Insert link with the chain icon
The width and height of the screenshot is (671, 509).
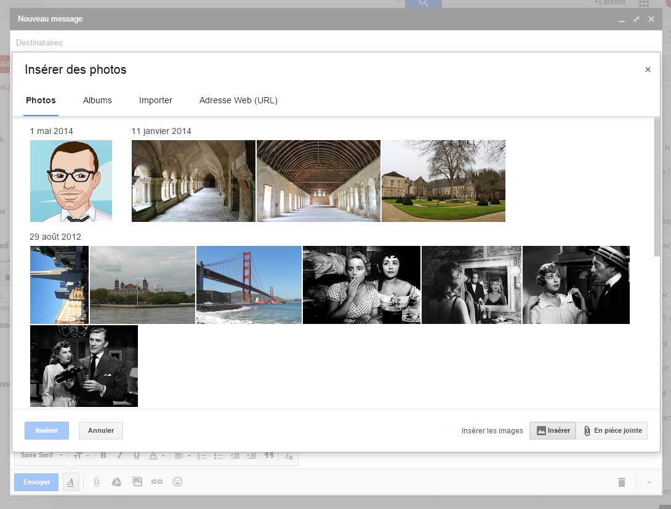(157, 482)
